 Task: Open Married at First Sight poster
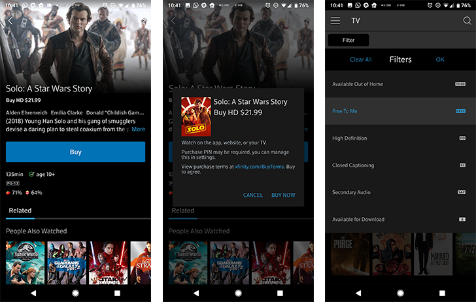coord(433,254)
